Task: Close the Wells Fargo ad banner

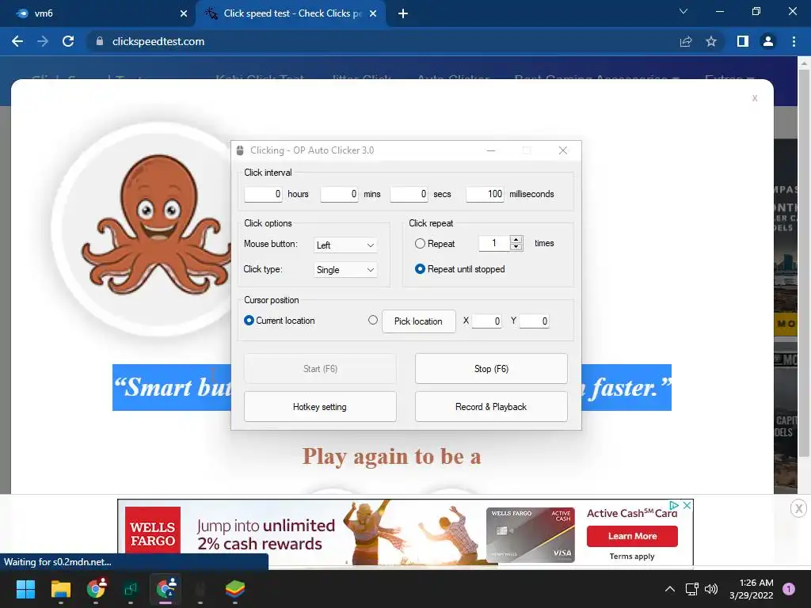Action: pyautogui.click(x=687, y=505)
